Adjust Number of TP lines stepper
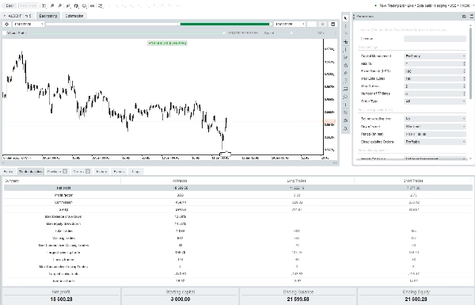 pos(464,93)
